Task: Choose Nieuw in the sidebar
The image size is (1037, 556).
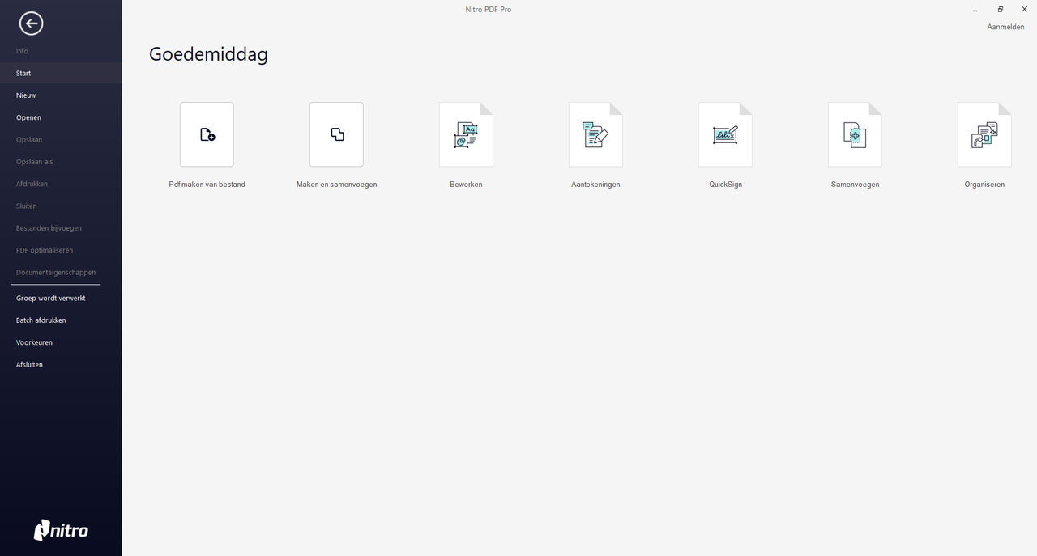Action: click(61, 95)
